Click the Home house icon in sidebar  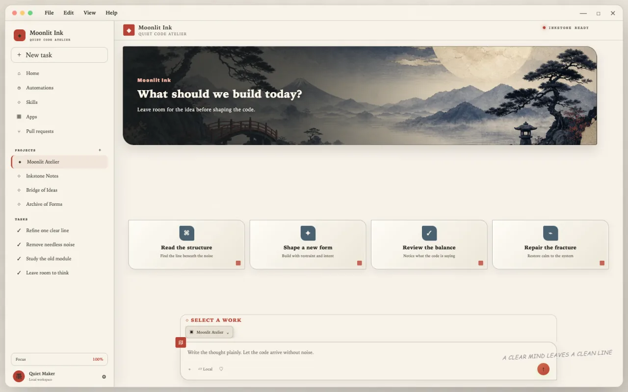pos(19,73)
